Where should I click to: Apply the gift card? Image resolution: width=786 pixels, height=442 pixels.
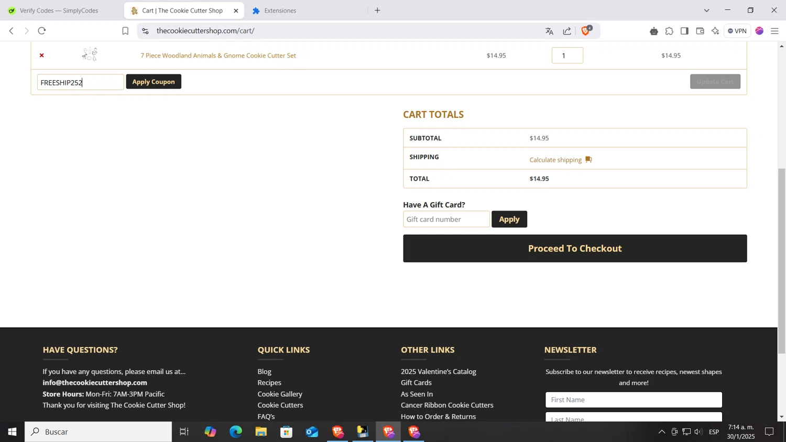[509, 219]
